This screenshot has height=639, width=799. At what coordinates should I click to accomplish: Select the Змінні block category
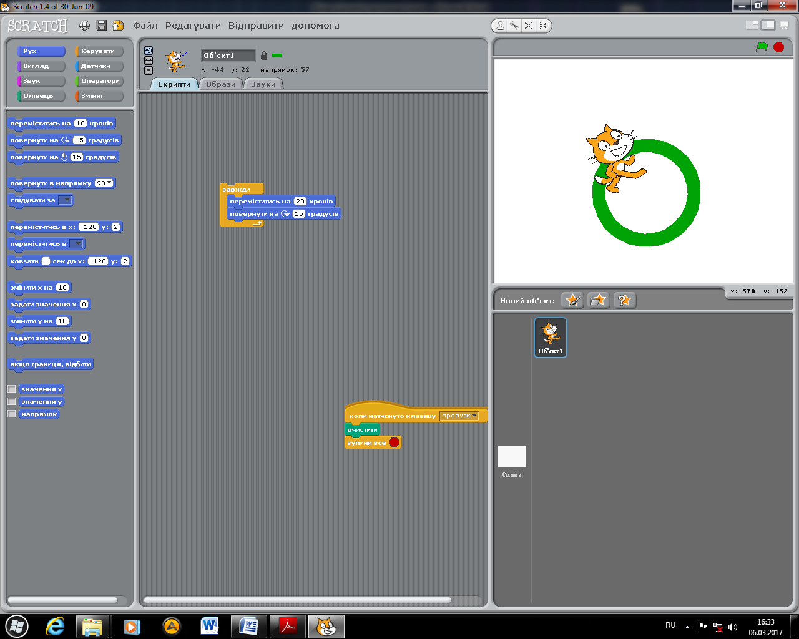click(99, 96)
